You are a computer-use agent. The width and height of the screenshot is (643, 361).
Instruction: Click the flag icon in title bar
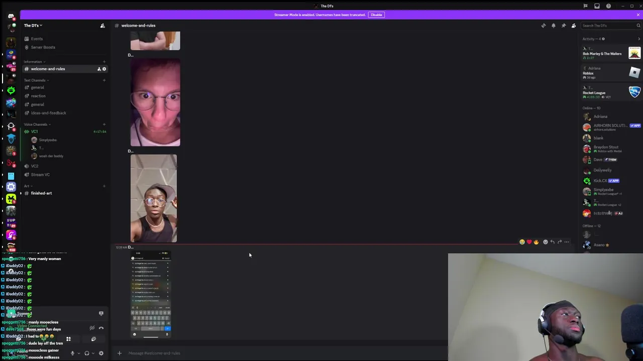pyautogui.click(x=585, y=6)
